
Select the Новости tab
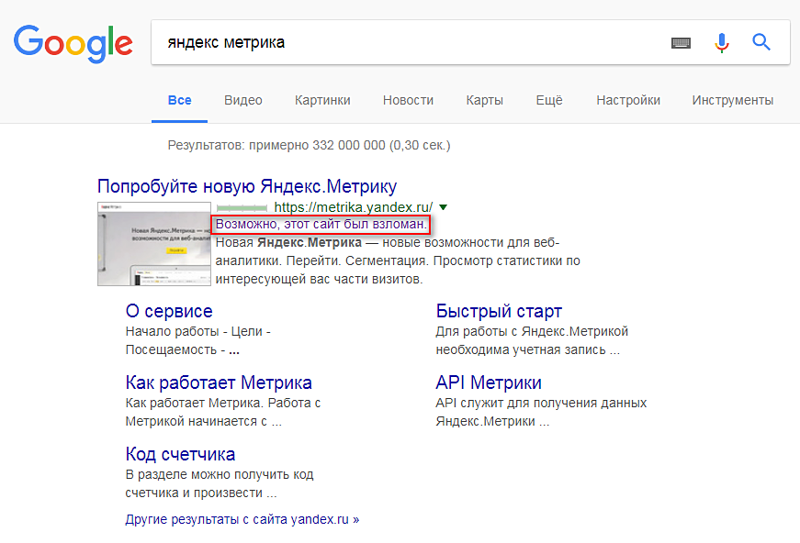coord(408,100)
